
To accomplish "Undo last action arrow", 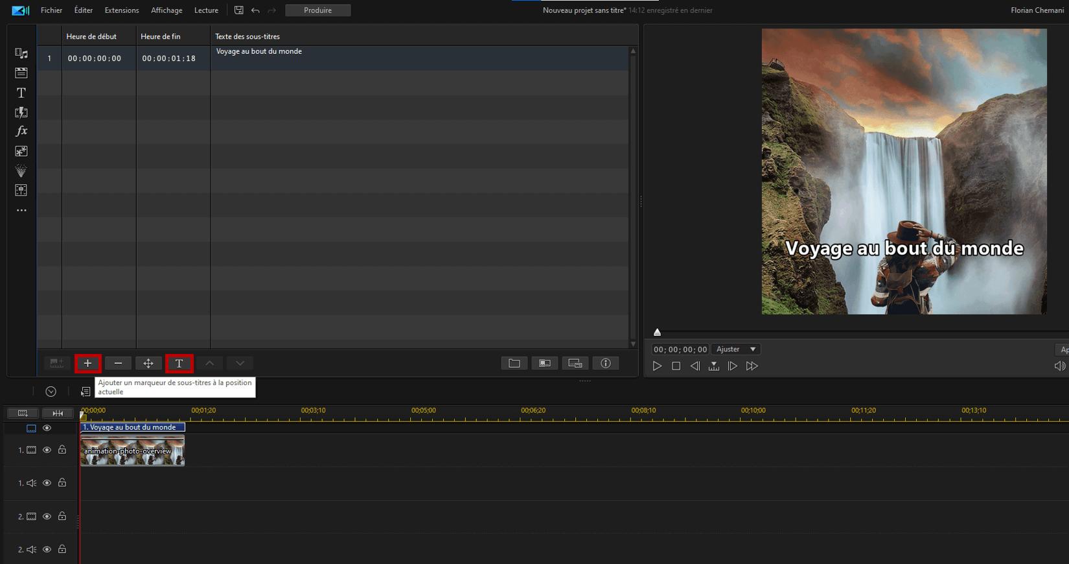I will [x=255, y=10].
